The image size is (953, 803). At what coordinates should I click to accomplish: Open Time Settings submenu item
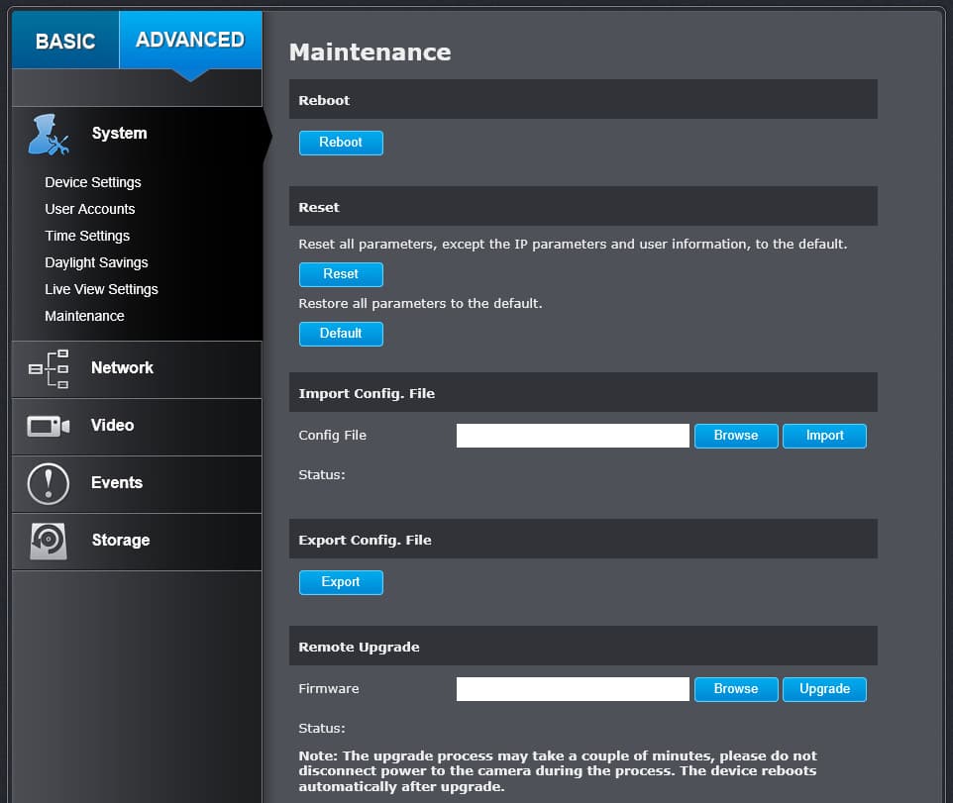coord(87,236)
